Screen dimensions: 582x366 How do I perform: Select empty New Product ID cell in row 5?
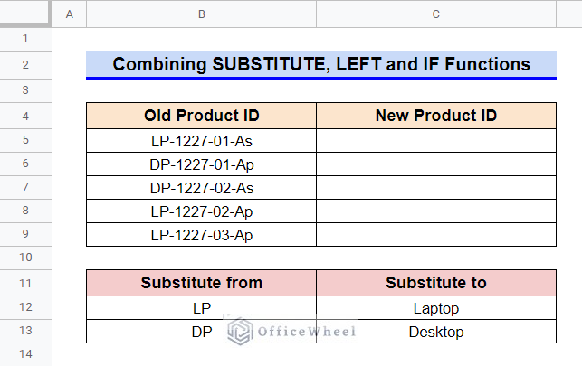[436, 141]
